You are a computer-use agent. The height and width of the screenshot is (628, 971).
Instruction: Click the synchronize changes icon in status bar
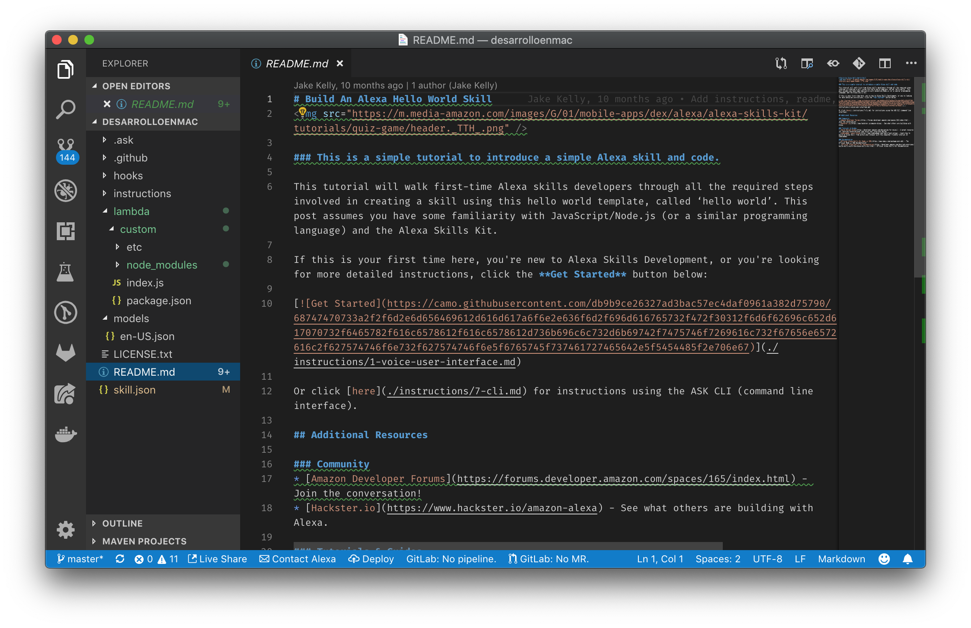click(x=120, y=559)
